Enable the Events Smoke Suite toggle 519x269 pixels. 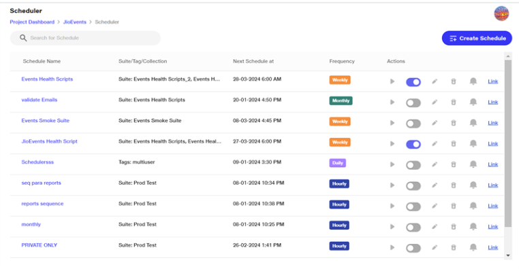point(413,124)
